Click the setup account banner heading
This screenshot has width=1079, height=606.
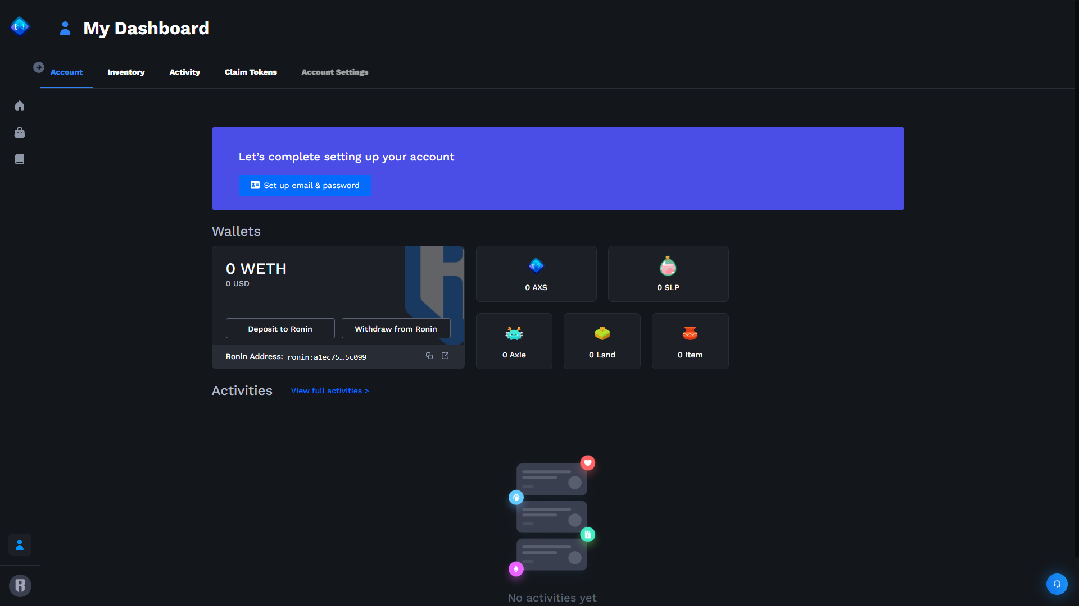[x=347, y=157]
